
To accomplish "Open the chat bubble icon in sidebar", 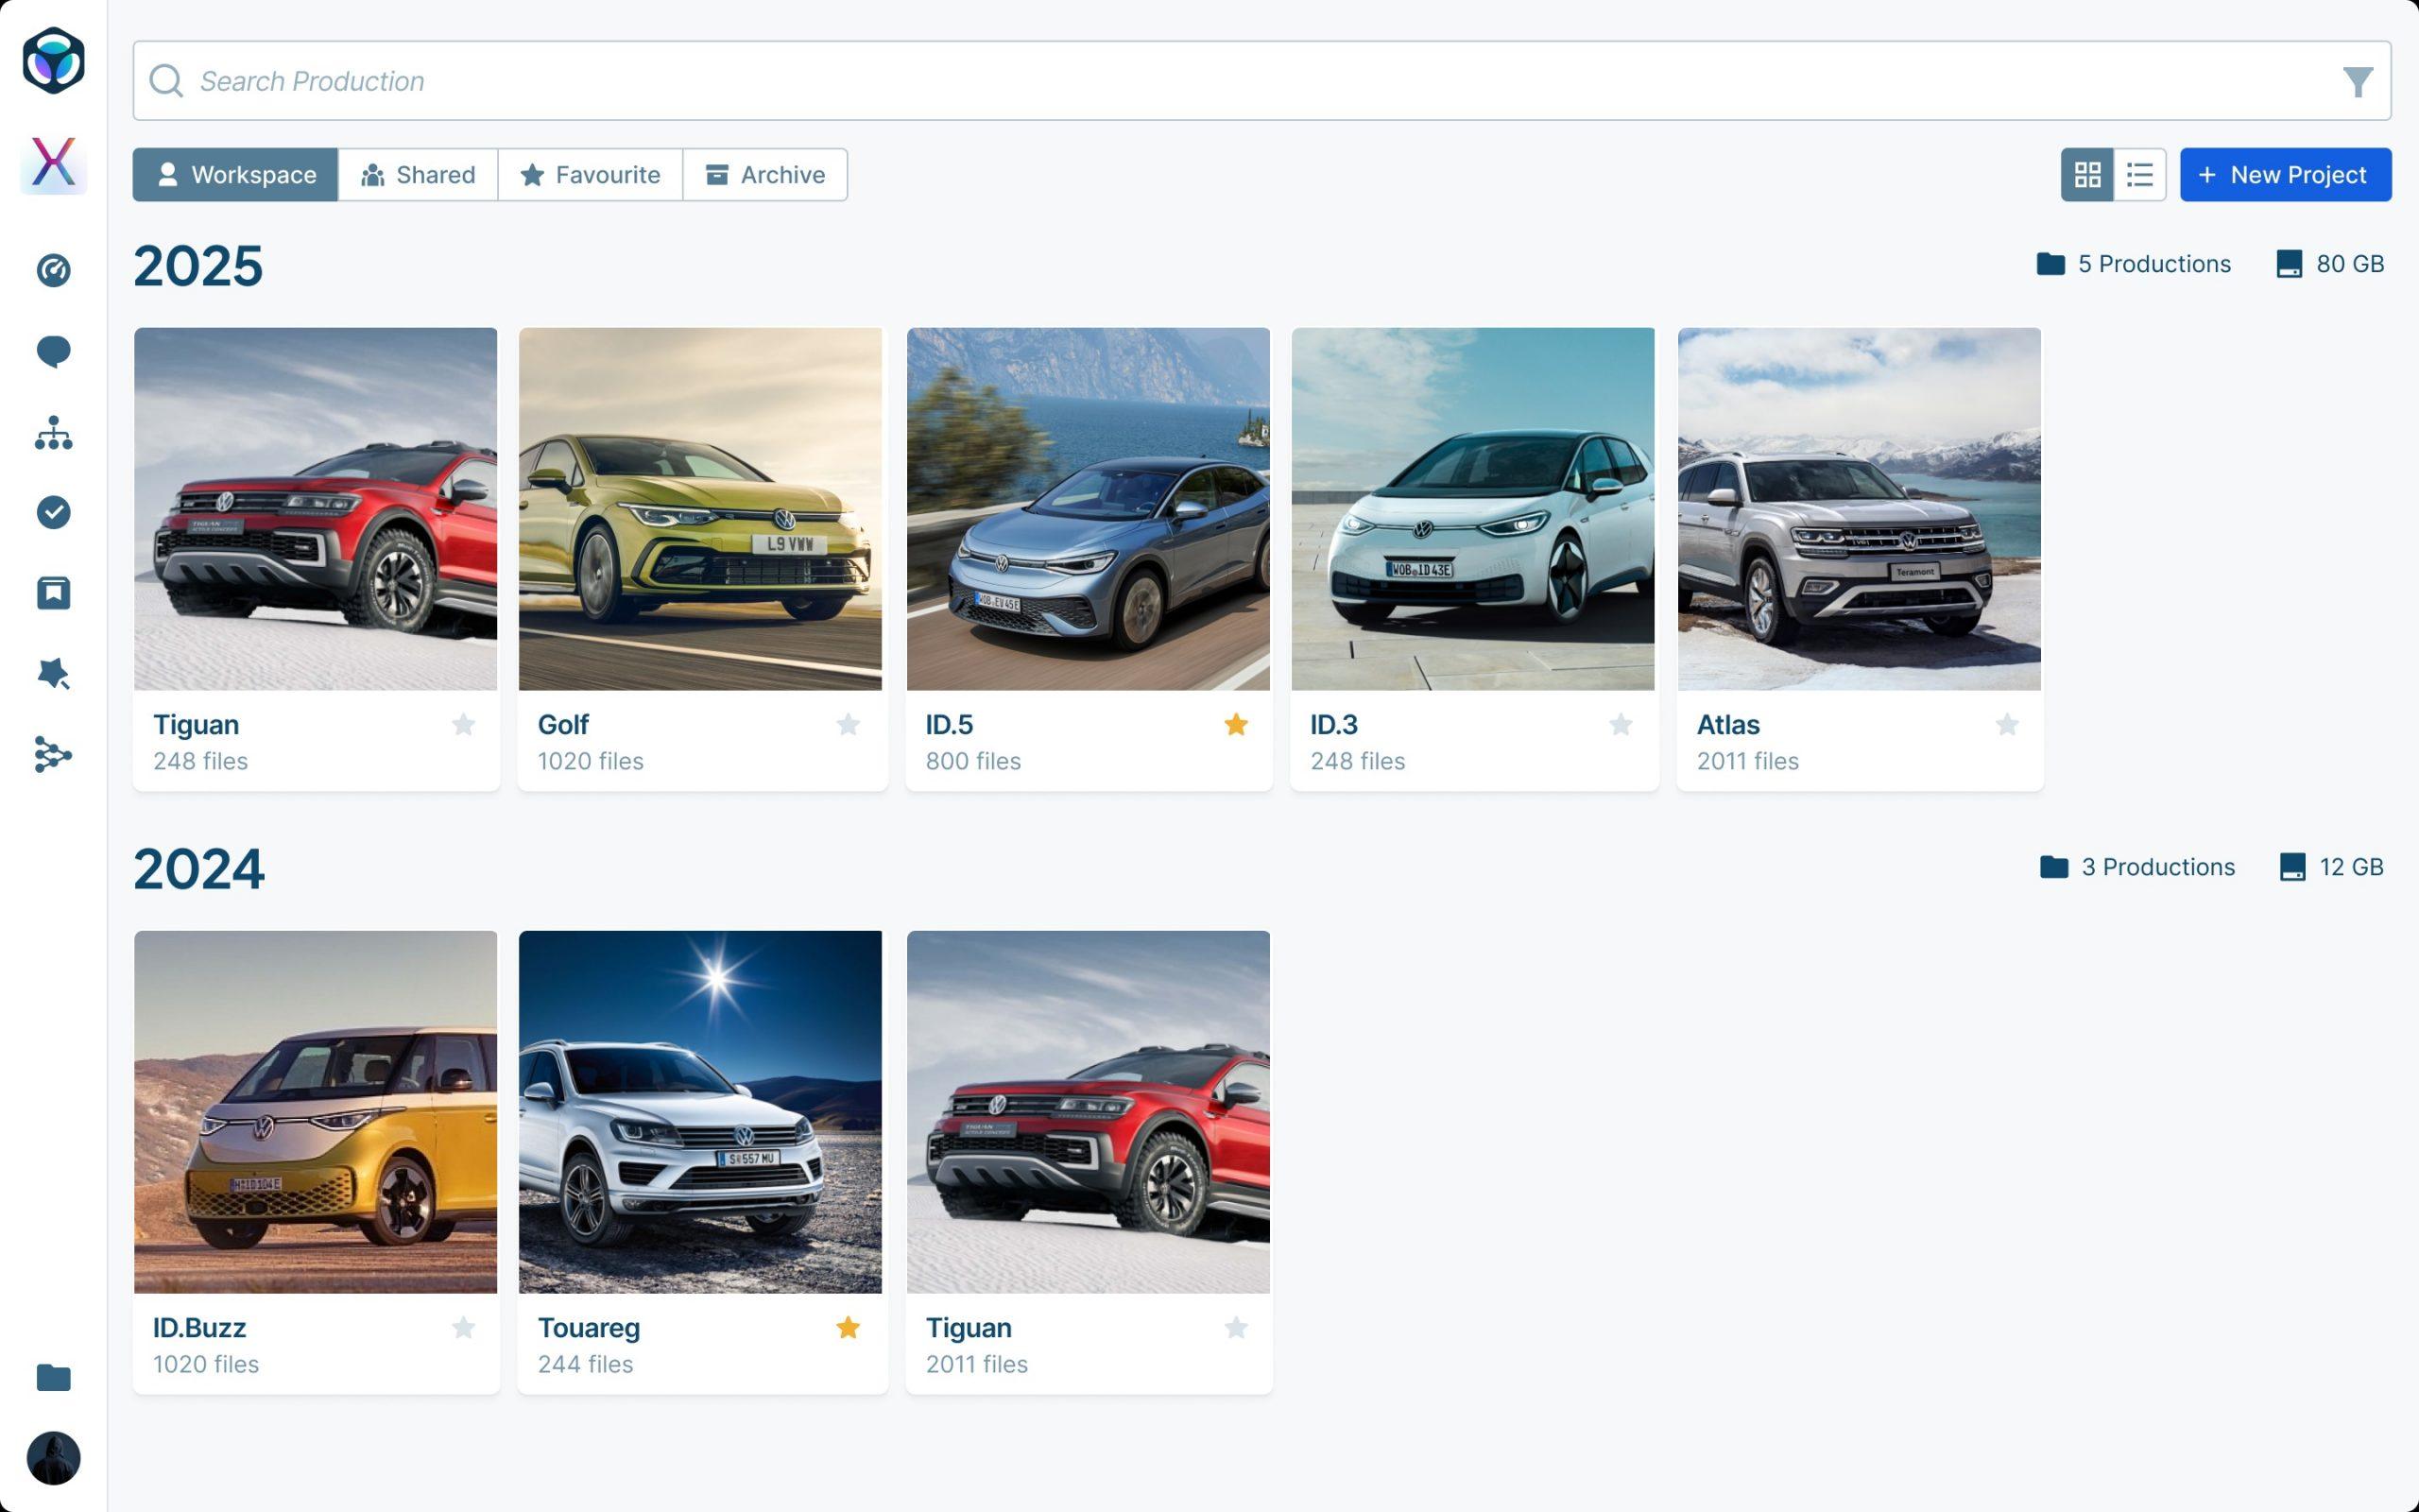I will tap(53, 352).
